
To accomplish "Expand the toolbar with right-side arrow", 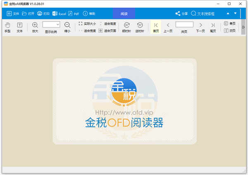I will 243,27.
